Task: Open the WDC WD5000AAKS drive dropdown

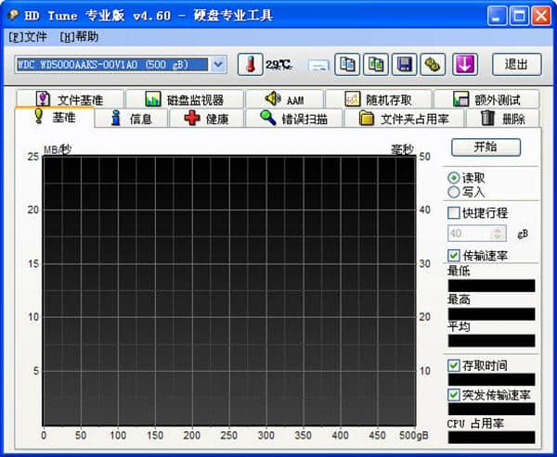Action: tap(218, 64)
